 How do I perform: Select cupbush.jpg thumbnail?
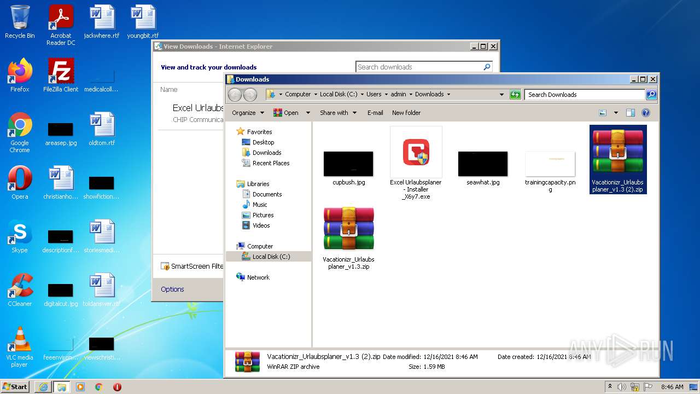[x=348, y=164]
